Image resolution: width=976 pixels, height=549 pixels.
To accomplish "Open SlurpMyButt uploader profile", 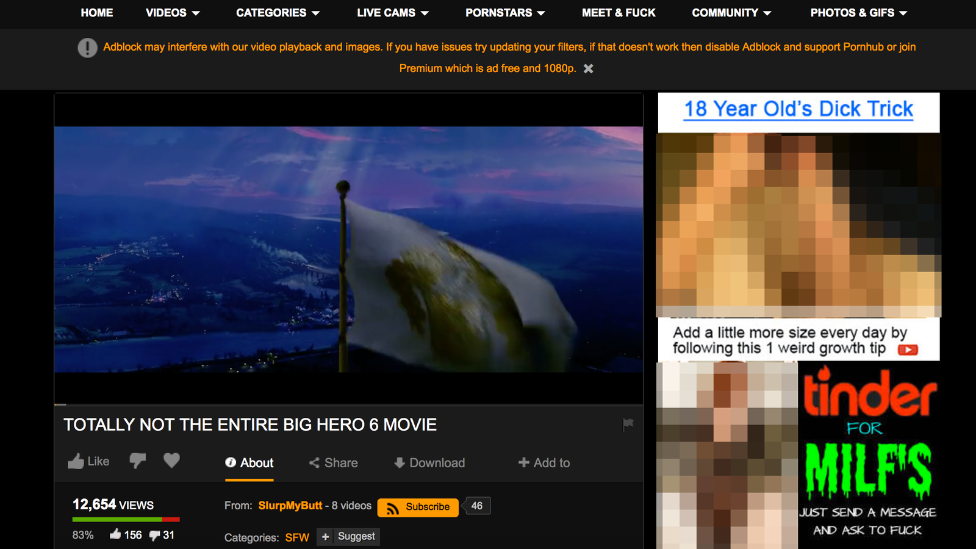I will click(x=290, y=506).
